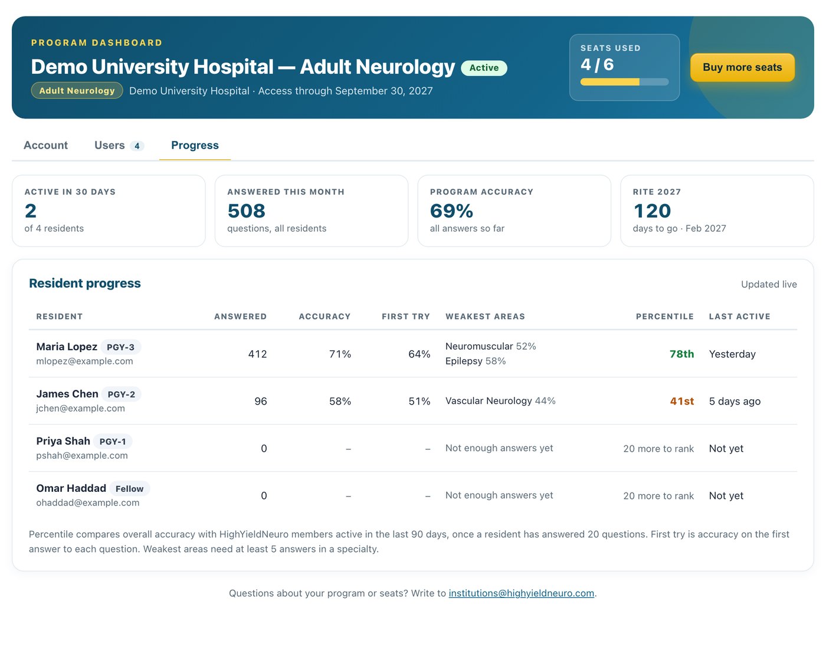Click resident name Omar Haddad
The height and width of the screenshot is (654, 826).
(x=71, y=488)
